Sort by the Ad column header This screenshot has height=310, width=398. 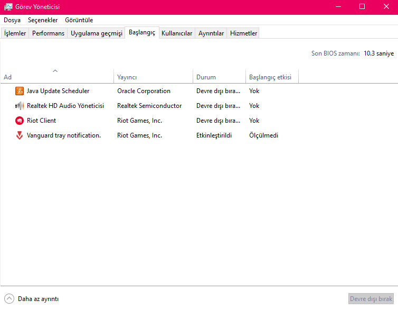point(57,76)
